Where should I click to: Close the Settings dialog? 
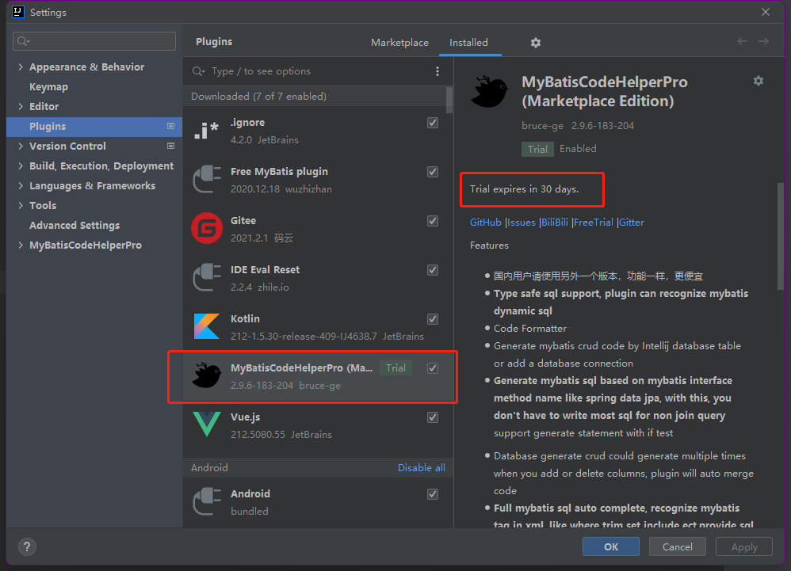pos(766,12)
